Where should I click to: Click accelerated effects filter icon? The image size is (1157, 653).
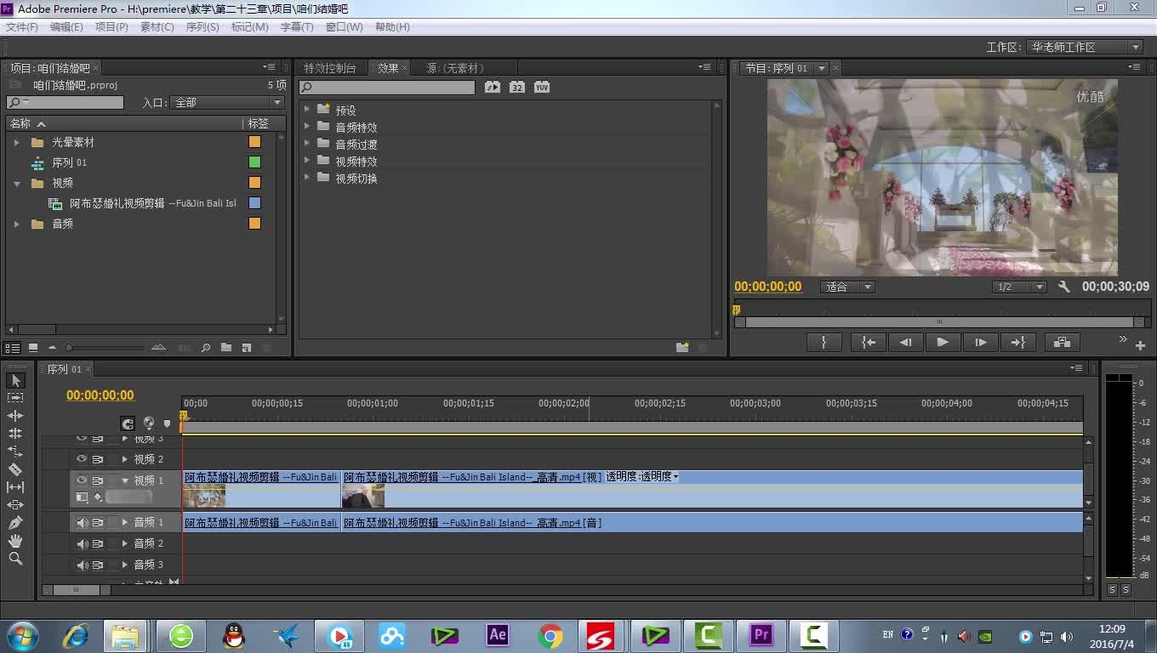tap(493, 87)
